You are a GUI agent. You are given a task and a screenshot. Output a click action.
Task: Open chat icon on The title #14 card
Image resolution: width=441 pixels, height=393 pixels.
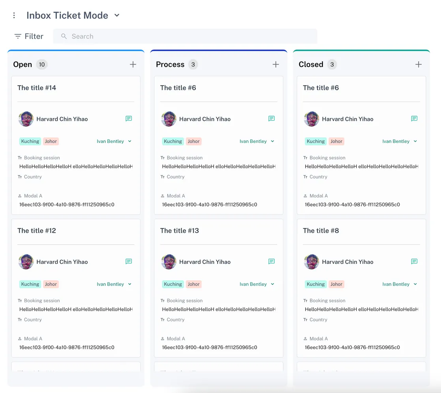click(129, 118)
